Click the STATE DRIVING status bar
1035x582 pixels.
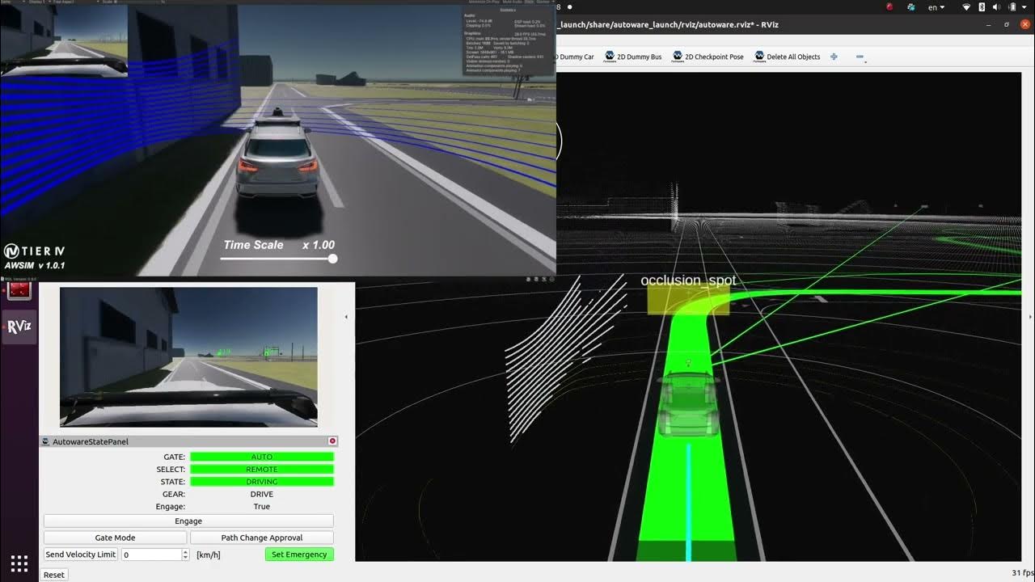tap(262, 482)
